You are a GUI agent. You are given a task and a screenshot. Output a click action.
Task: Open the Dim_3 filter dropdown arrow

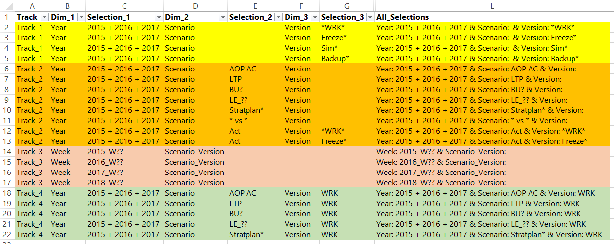pyautogui.click(x=315, y=17)
